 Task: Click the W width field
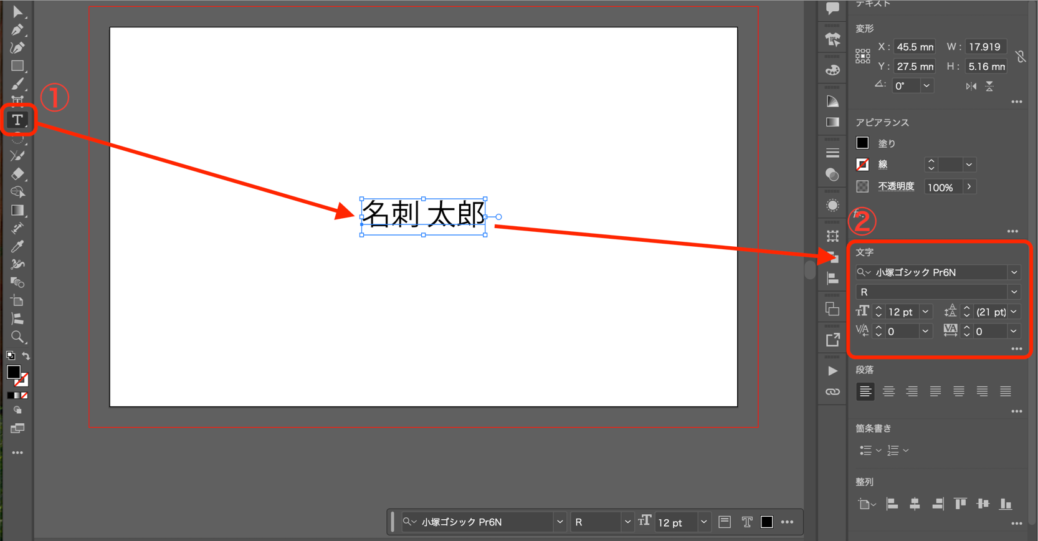984,47
